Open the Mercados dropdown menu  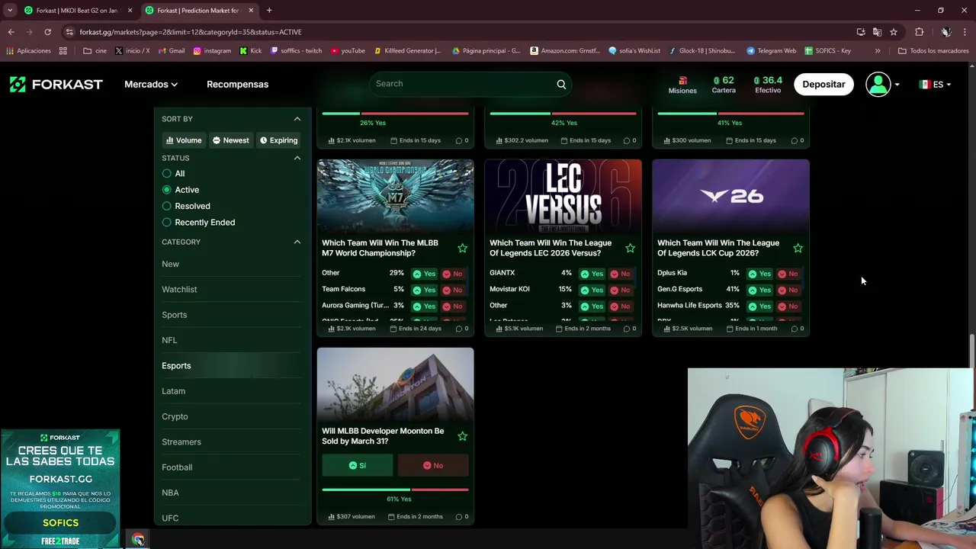pyautogui.click(x=151, y=84)
